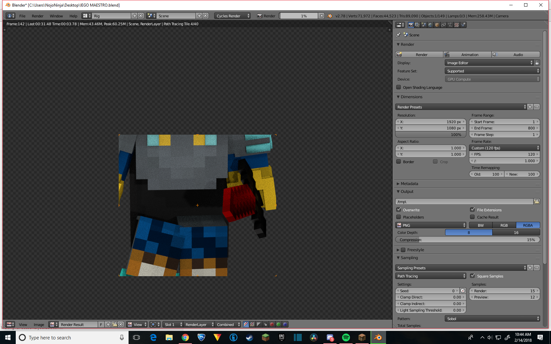Image resolution: width=551 pixels, height=344 pixels.
Task: Disable the File Extensions checkbox
Action: [473, 210]
